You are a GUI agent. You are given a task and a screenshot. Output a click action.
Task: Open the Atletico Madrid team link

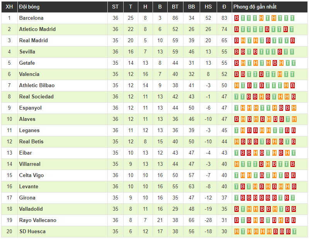click(37, 29)
